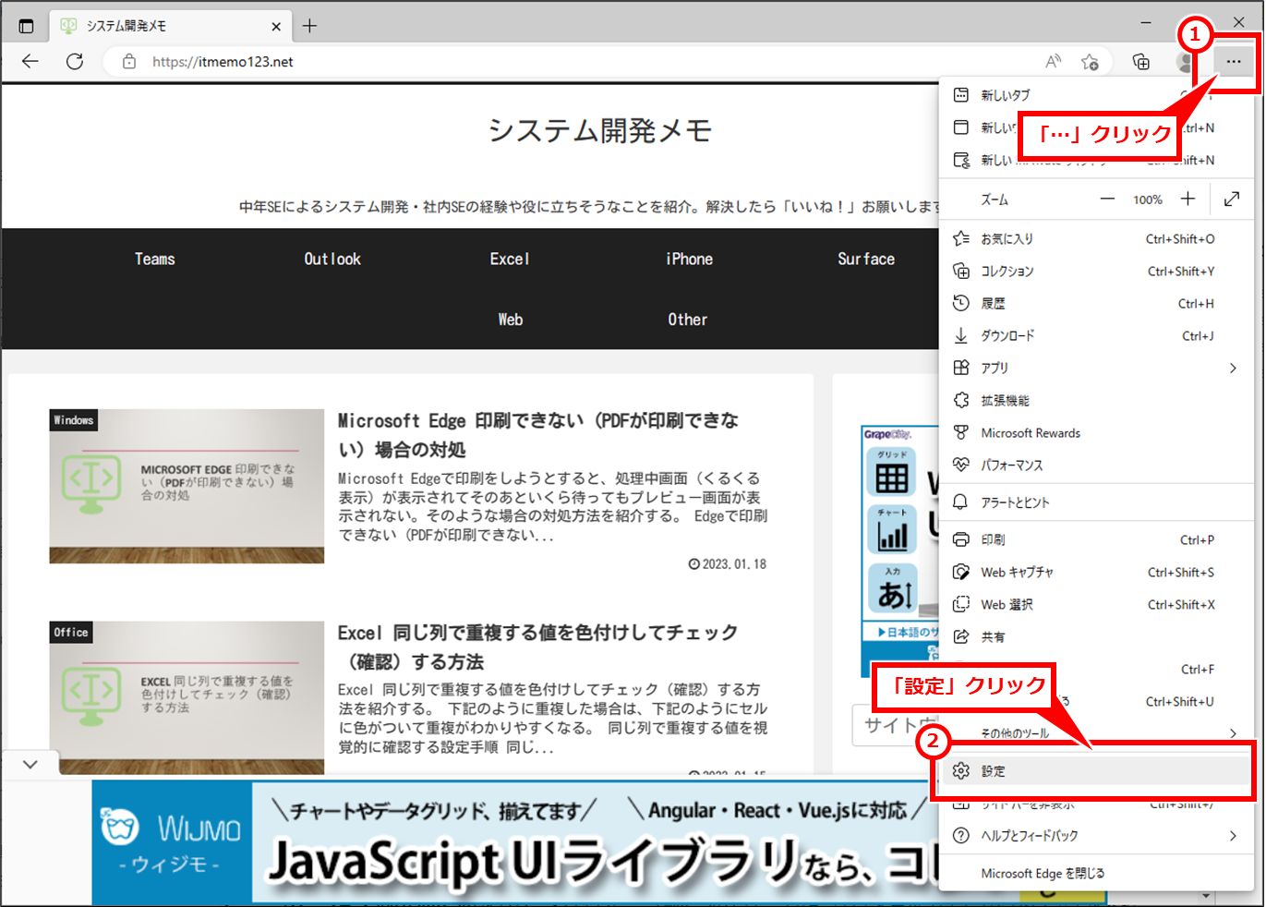1266x907 pixels.
Task: Open the iPhone category link
Action: click(x=689, y=260)
